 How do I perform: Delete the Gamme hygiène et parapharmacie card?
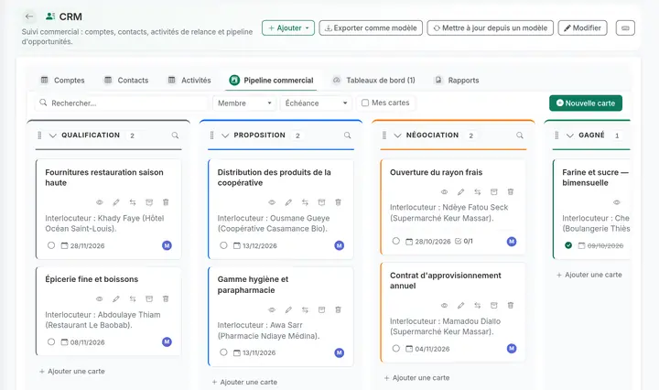pyautogui.click(x=338, y=310)
